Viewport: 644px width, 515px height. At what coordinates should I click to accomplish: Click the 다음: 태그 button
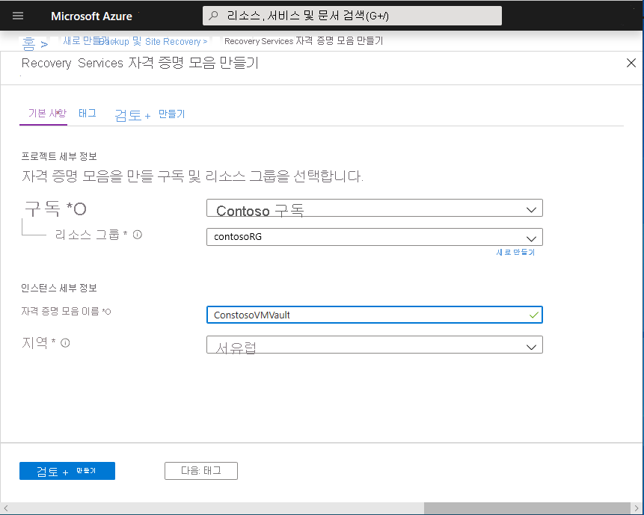click(200, 471)
